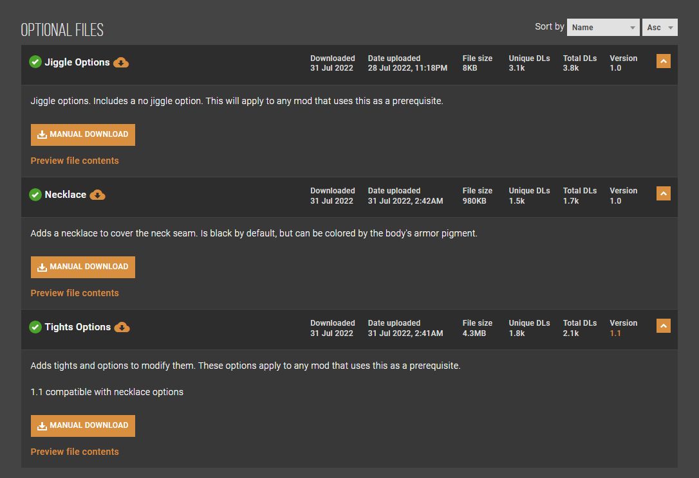Preview file contents of Necklace
Image resolution: width=699 pixels, height=478 pixels.
[x=75, y=293]
